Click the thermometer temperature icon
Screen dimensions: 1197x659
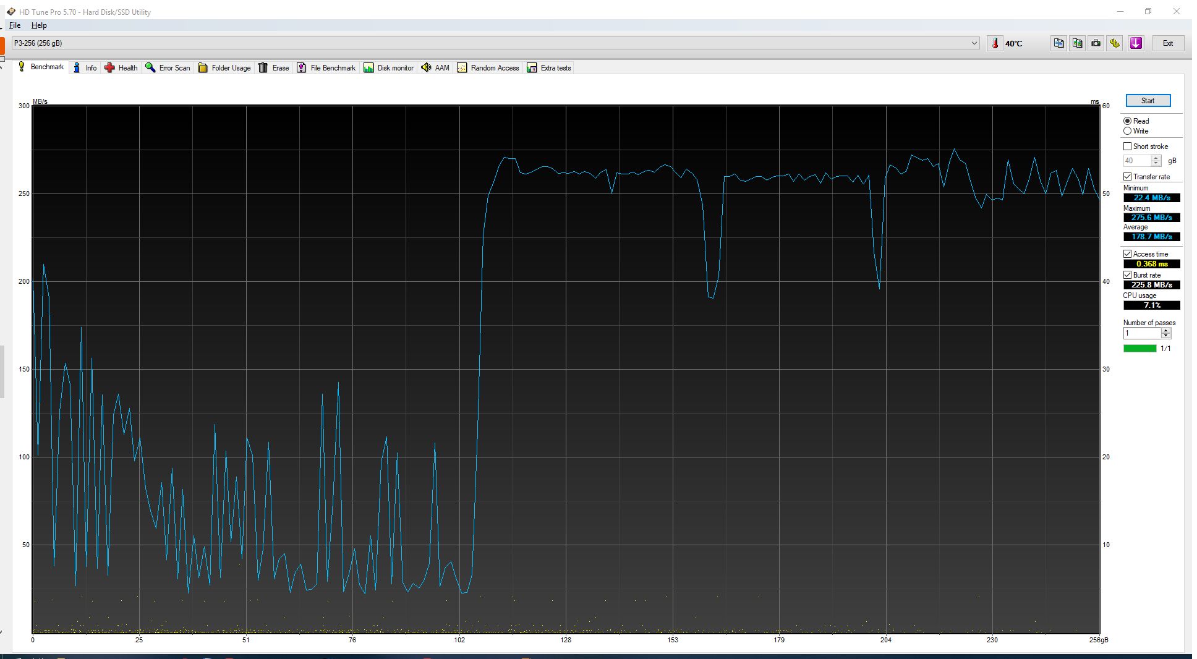(995, 43)
